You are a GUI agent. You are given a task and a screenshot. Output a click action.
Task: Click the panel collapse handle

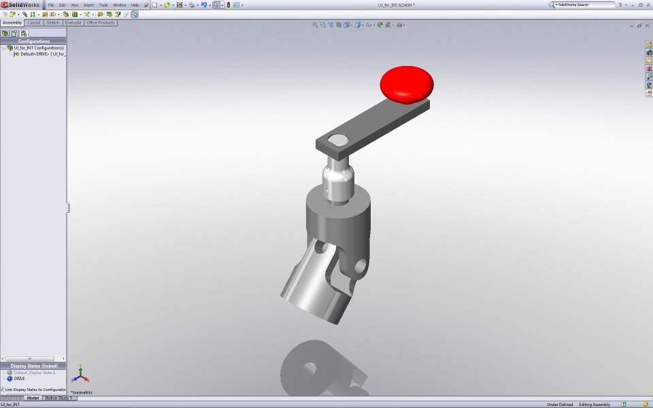(x=68, y=207)
